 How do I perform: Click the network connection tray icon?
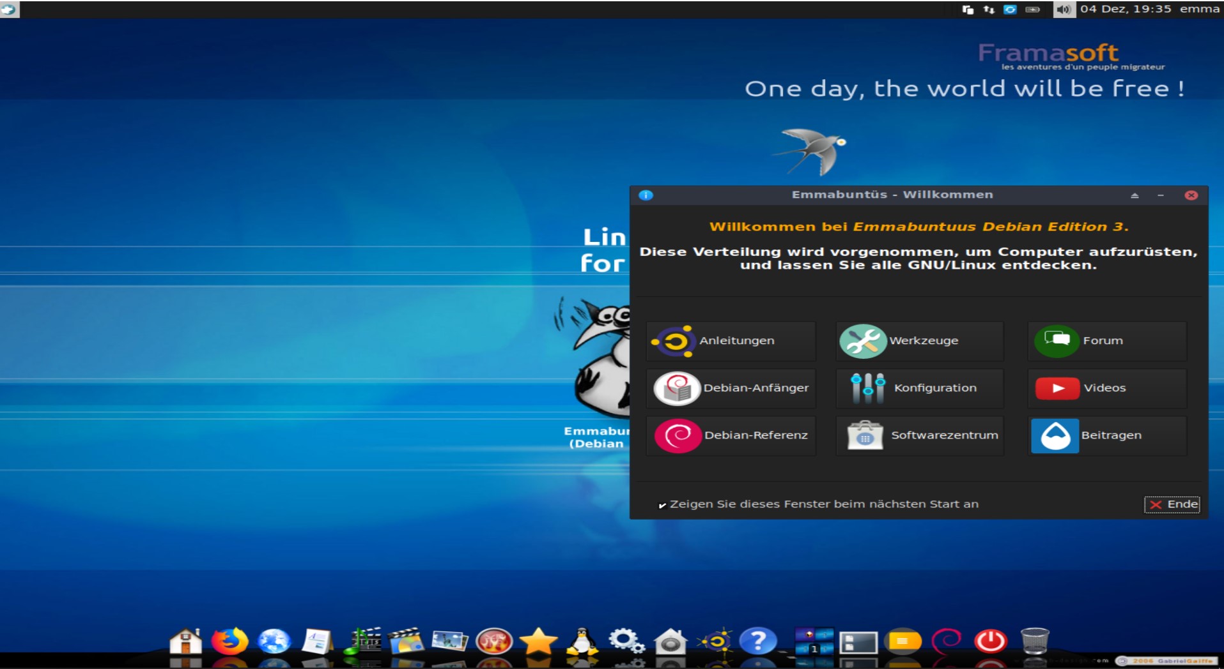989,9
